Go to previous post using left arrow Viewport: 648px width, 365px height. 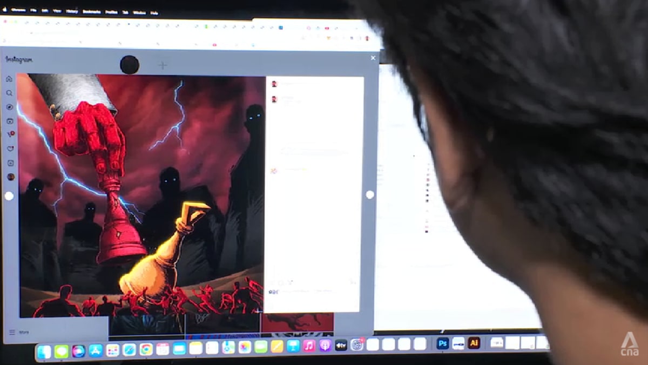coord(9,196)
